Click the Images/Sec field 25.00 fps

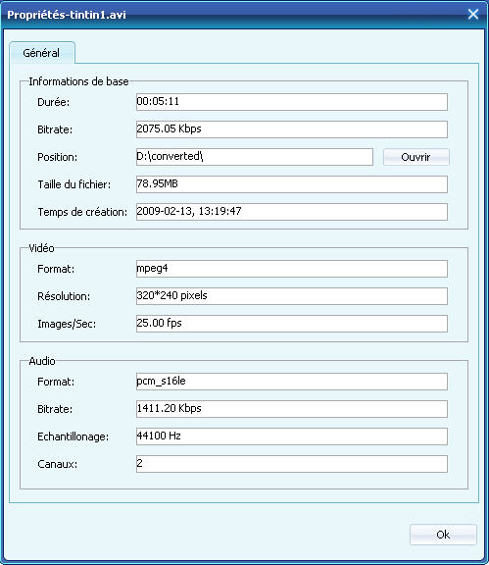[292, 324]
